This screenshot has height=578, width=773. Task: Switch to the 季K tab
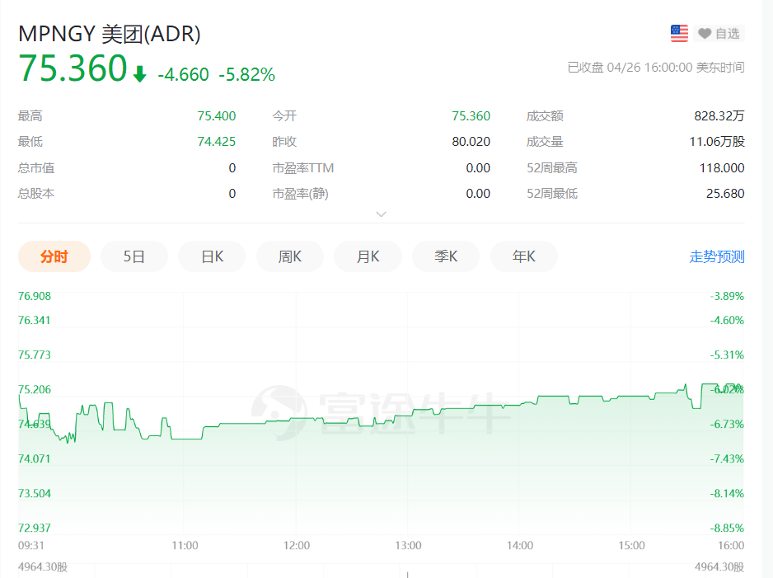pyautogui.click(x=445, y=256)
